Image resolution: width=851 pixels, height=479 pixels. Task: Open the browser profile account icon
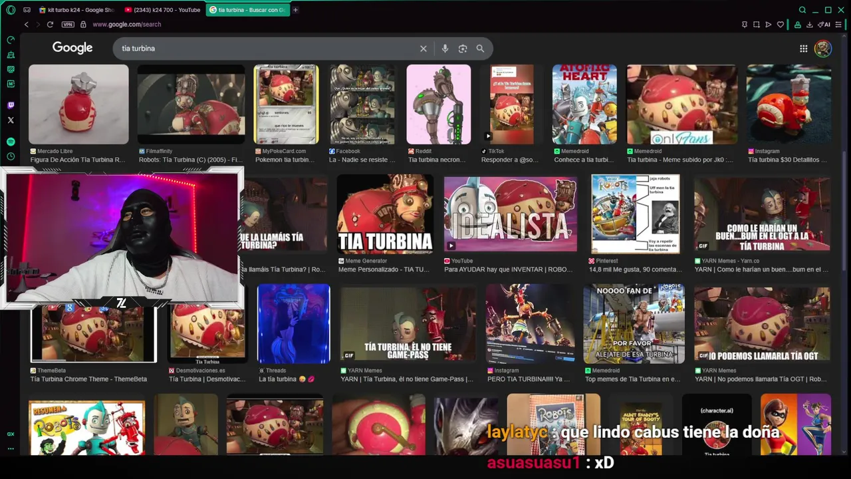pyautogui.click(x=797, y=25)
